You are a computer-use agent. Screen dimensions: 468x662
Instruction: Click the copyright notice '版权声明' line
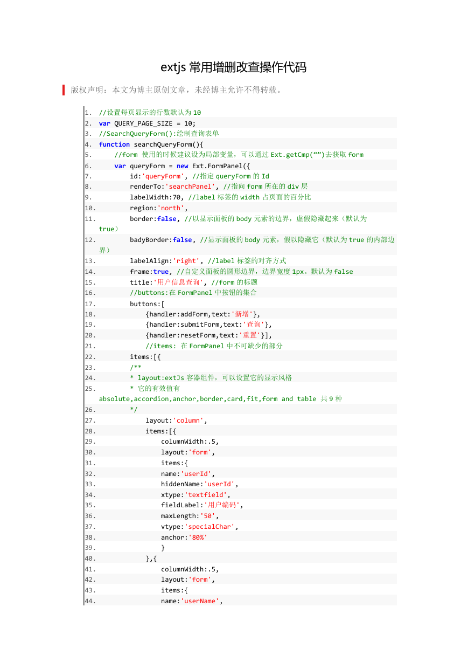pos(176,89)
